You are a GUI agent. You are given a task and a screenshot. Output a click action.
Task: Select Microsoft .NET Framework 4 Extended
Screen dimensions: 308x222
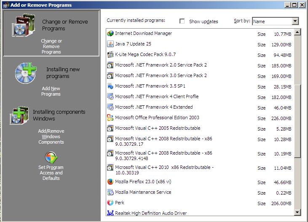pyautogui.click(x=200, y=107)
